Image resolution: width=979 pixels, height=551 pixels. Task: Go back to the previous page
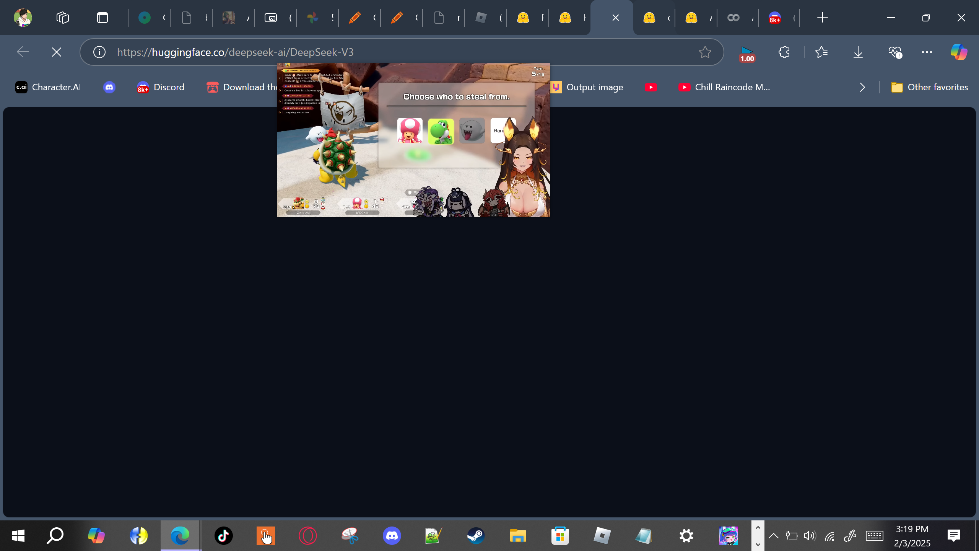point(23,52)
